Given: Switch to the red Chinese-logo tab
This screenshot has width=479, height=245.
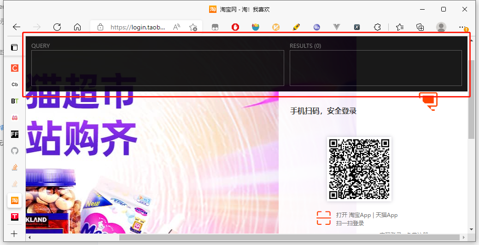Looking at the screenshot, I should 15,118.
